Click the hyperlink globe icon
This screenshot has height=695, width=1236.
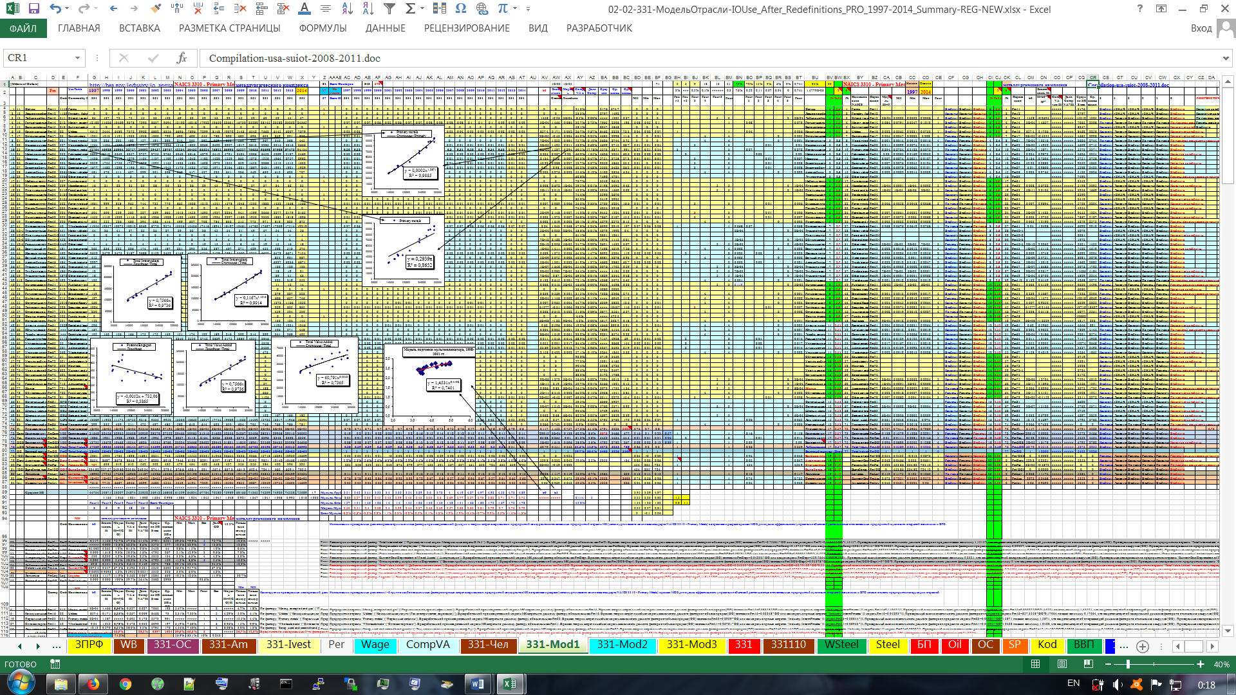(x=482, y=9)
